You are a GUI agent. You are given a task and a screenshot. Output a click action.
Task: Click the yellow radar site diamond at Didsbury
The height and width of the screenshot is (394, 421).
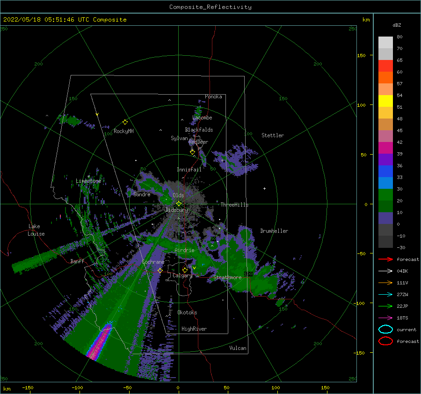179,204
